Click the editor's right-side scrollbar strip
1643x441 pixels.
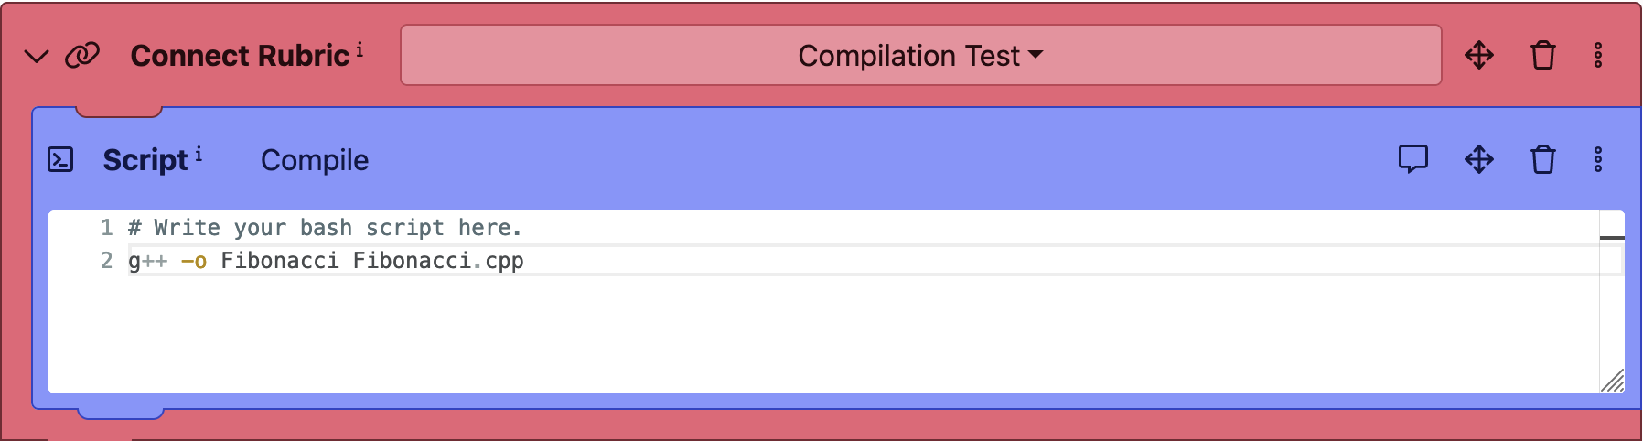[x=1612, y=302]
